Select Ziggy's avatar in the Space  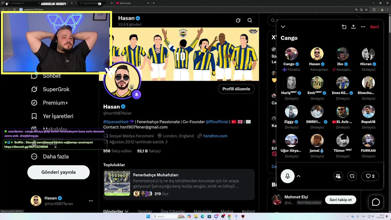291,112
